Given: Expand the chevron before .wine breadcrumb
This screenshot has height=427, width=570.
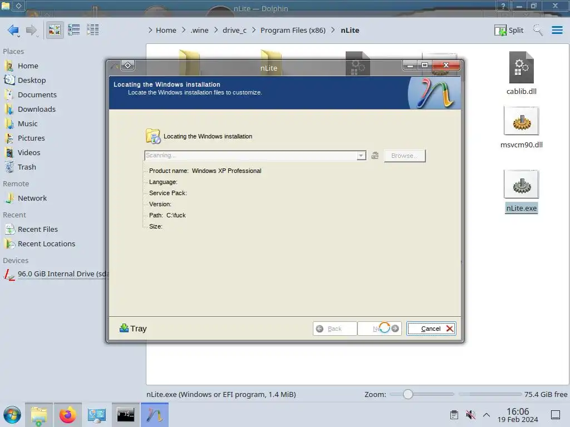Looking at the screenshot, I should point(184,30).
